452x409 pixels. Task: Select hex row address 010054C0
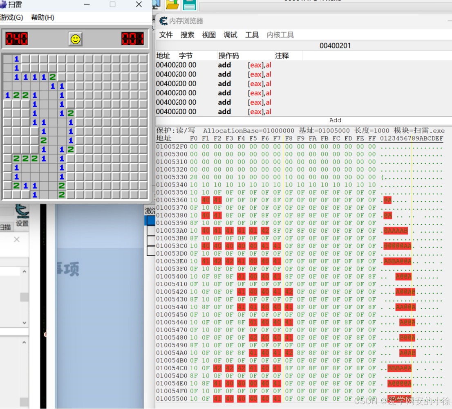(x=172, y=369)
